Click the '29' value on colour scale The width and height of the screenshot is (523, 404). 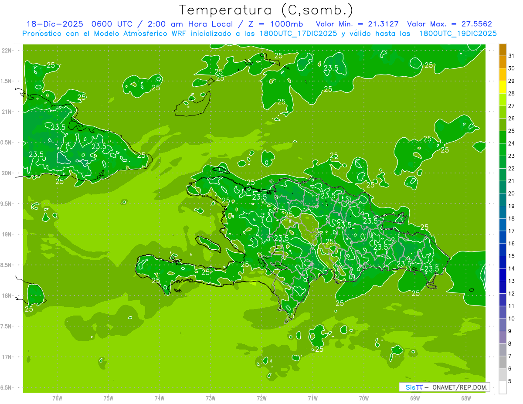coord(512,81)
